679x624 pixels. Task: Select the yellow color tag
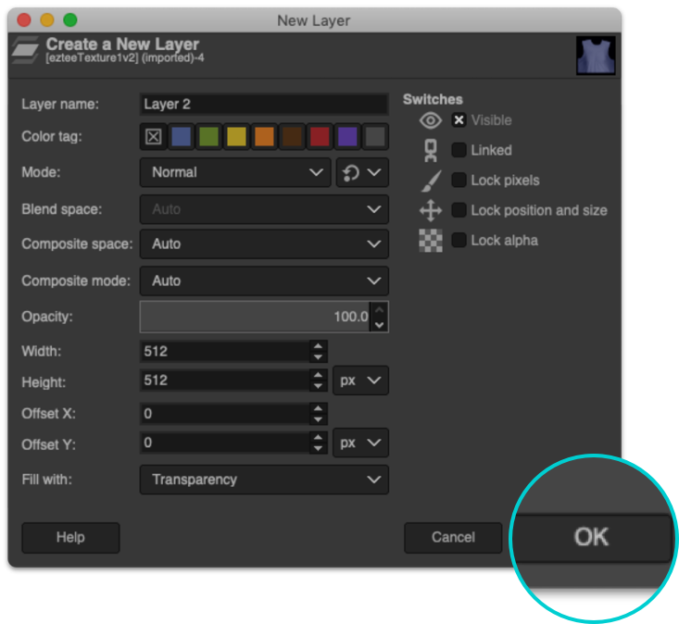pyautogui.click(x=236, y=137)
